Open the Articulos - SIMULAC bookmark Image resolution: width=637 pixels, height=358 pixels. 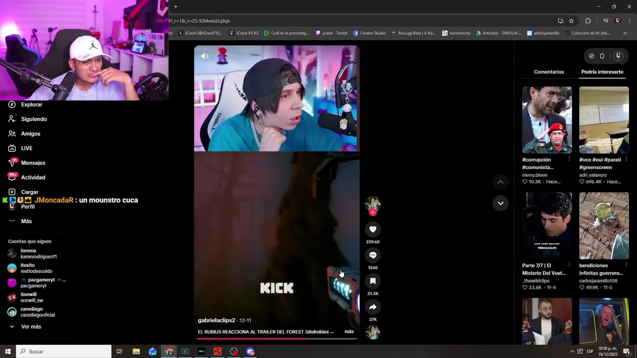coord(499,33)
